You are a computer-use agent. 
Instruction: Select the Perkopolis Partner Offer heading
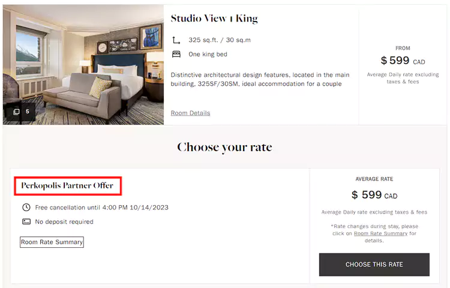pos(67,185)
